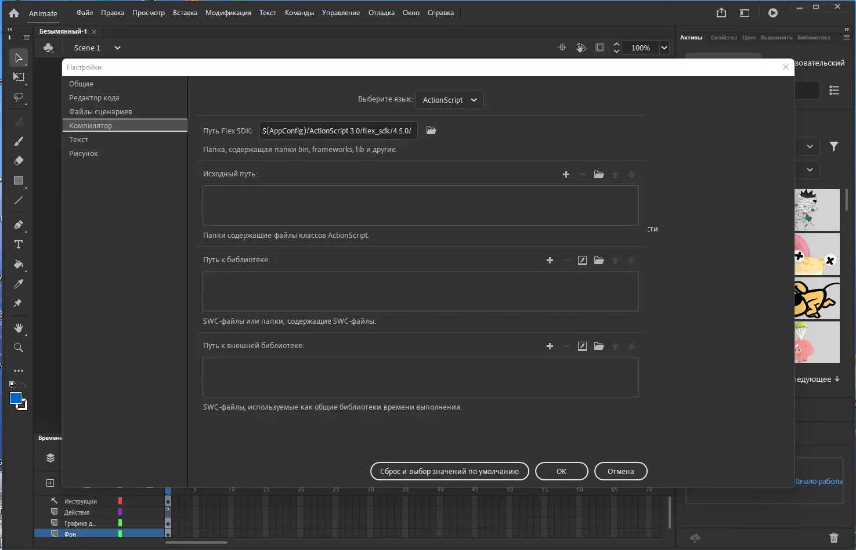The height and width of the screenshot is (550, 856).
Task: Select Общие in settings categories
Action: [x=125, y=84]
